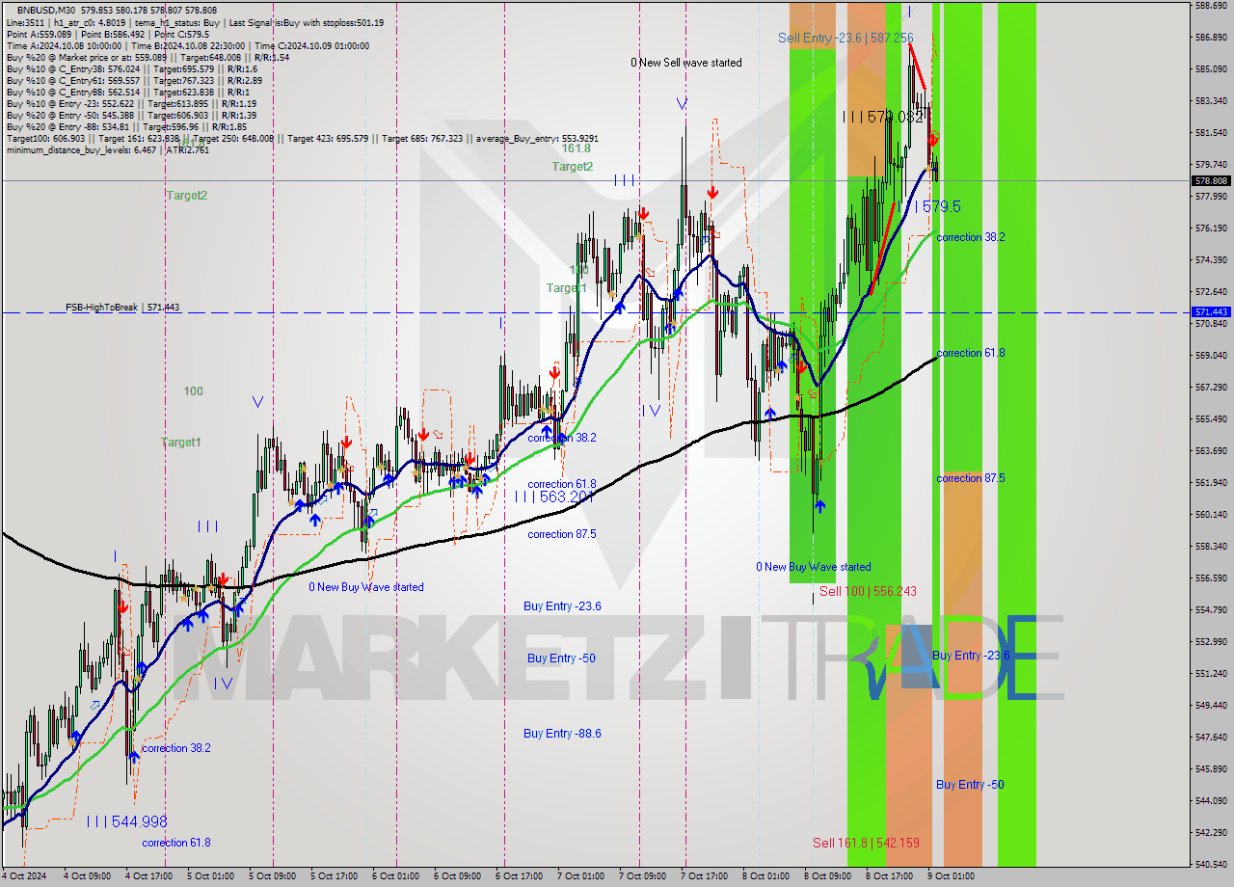Click the blue 571.443 price tag on axis

[x=1212, y=312]
